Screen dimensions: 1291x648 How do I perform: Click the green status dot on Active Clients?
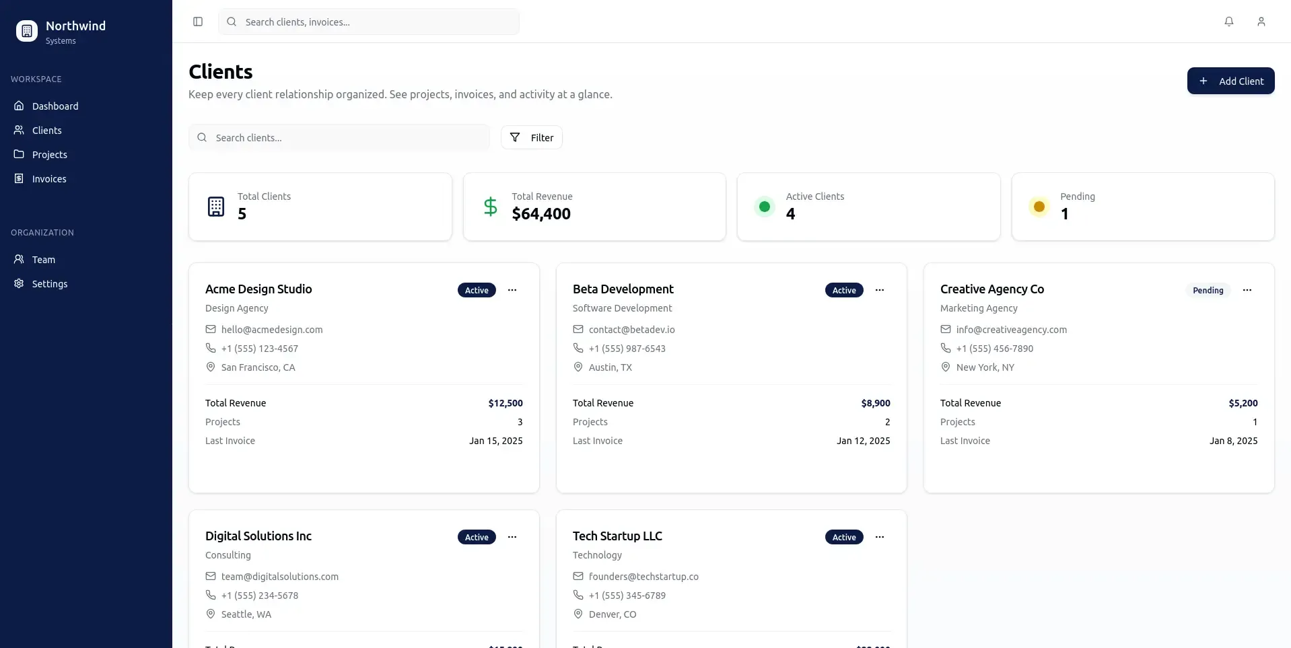[765, 207]
